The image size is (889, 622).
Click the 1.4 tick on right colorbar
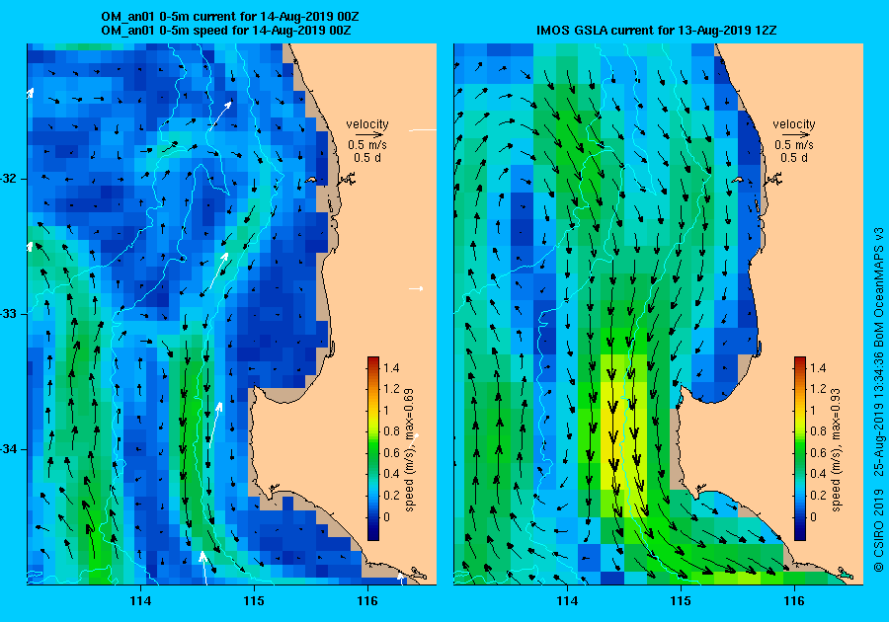click(818, 368)
